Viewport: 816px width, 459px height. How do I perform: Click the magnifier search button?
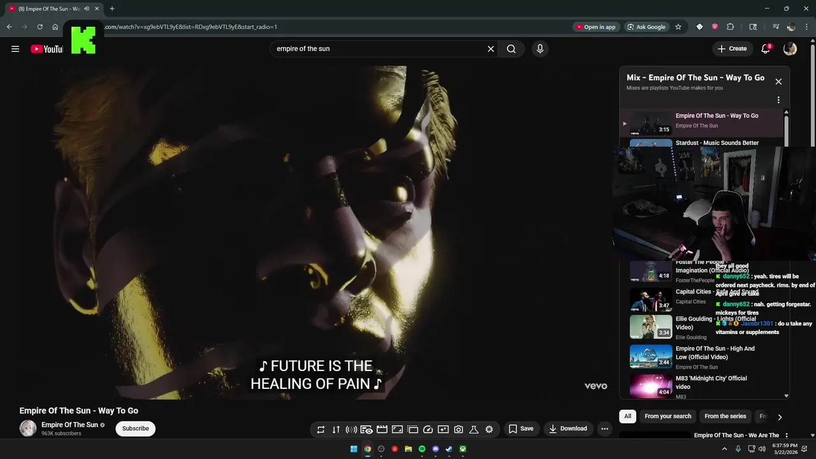pos(511,49)
